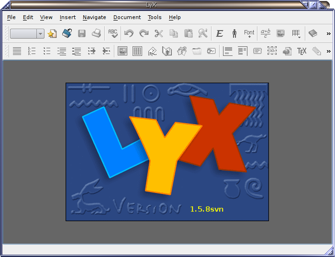Apply description environment icon
The image size is (335, 257).
(x=76, y=51)
